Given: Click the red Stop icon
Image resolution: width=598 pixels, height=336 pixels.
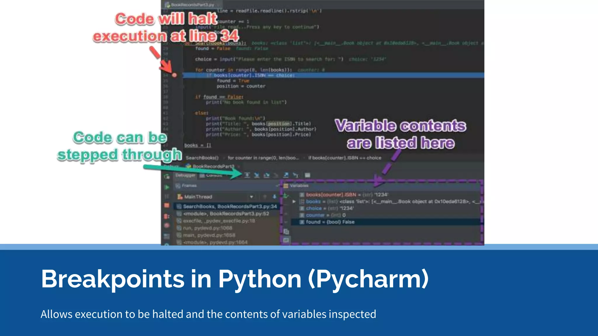Looking at the screenshot, I should coord(167,205).
